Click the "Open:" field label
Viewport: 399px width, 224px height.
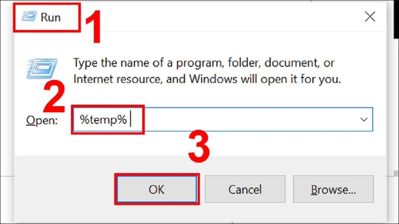[42, 120]
